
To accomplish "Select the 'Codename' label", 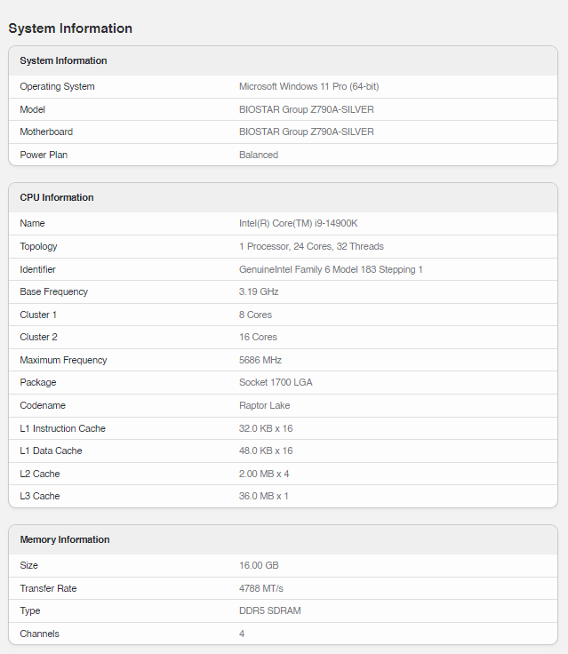I will point(43,405).
